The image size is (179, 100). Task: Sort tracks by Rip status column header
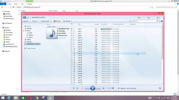click(x=104, y=24)
